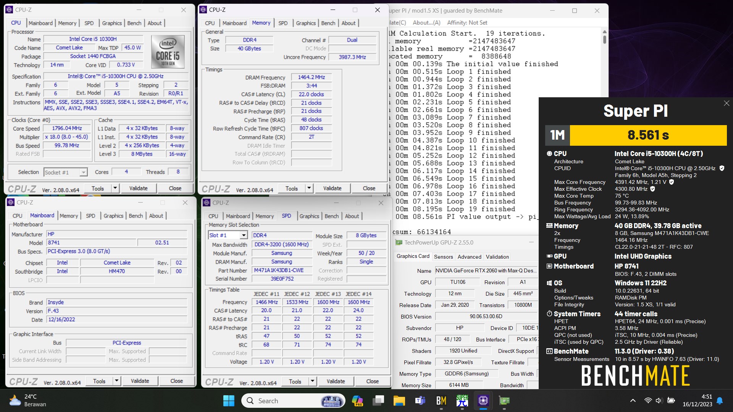Click the GPU-Z title bar app icon
The height and width of the screenshot is (412, 733).
click(399, 242)
